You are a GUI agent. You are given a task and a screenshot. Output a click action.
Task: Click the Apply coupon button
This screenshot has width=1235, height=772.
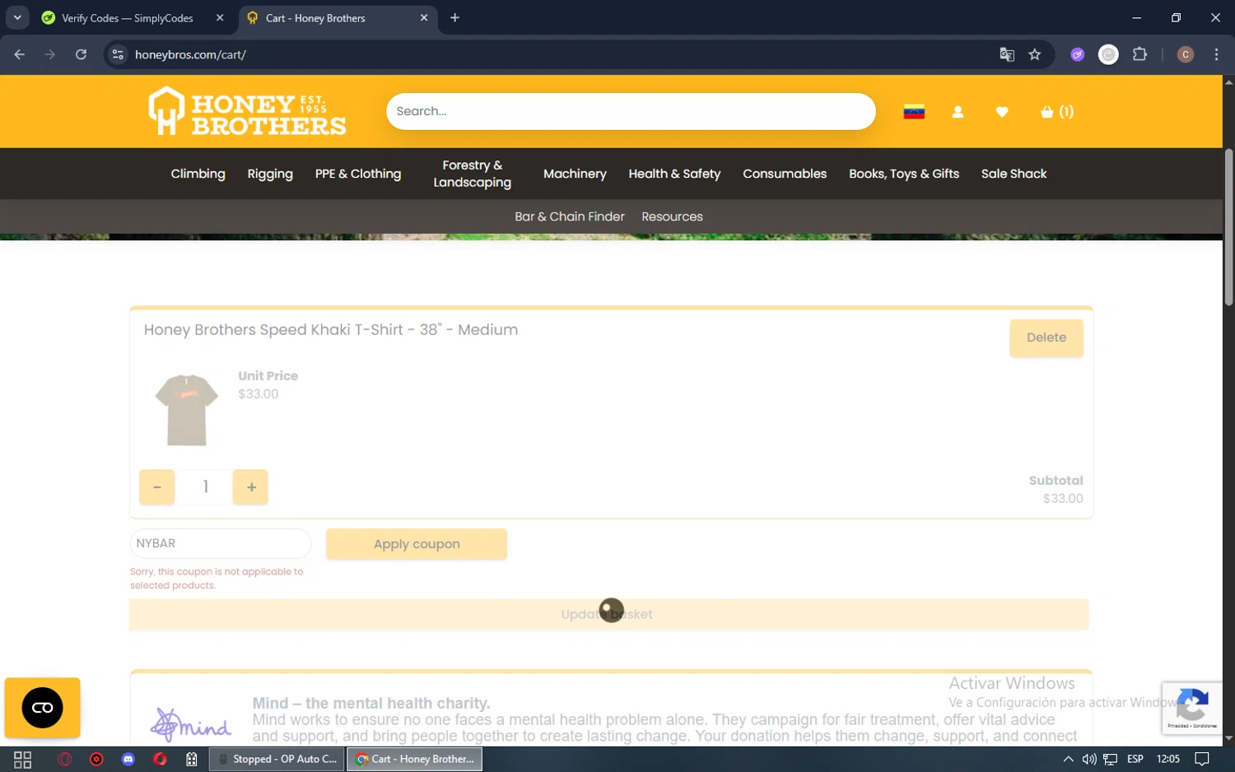pos(417,544)
